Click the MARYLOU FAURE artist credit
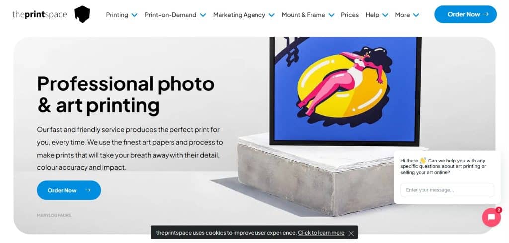The image size is (509, 243). (x=54, y=215)
